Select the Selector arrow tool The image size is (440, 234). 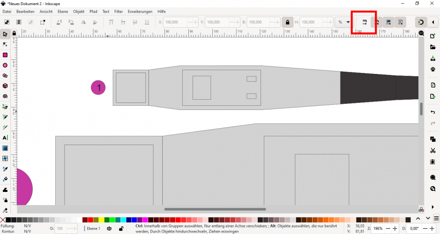(5, 34)
